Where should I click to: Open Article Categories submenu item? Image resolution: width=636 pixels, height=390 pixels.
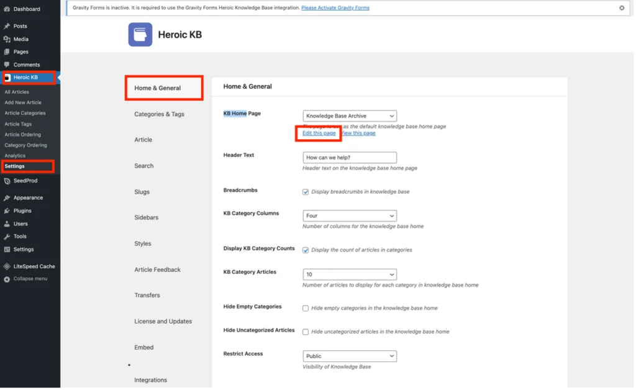point(25,113)
